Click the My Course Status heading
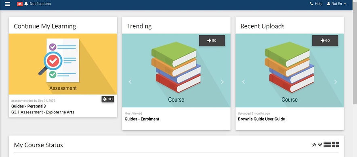 pos(38,145)
